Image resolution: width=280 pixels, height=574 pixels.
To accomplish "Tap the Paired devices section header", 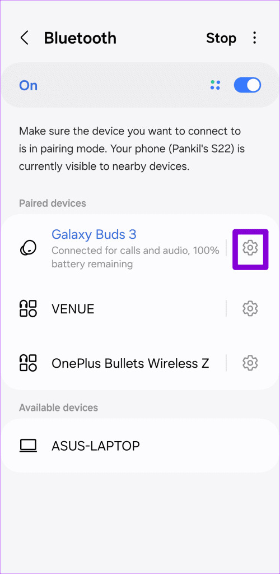I will [x=53, y=203].
